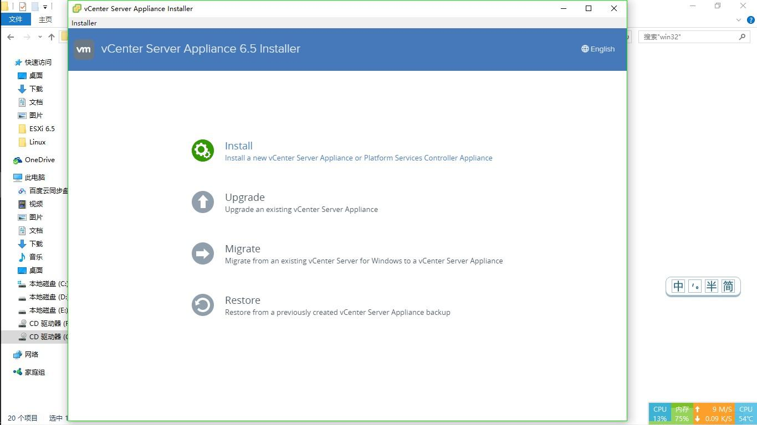Select the Upgrade option heading
Viewport: 757px width, 425px height.
(245, 197)
